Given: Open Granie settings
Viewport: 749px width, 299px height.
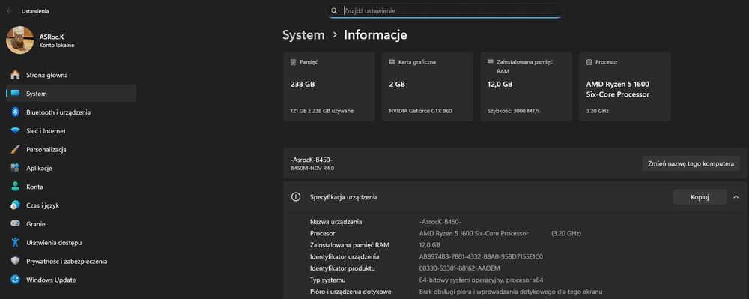Looking at the screenshot, I should tap(71, 223).
